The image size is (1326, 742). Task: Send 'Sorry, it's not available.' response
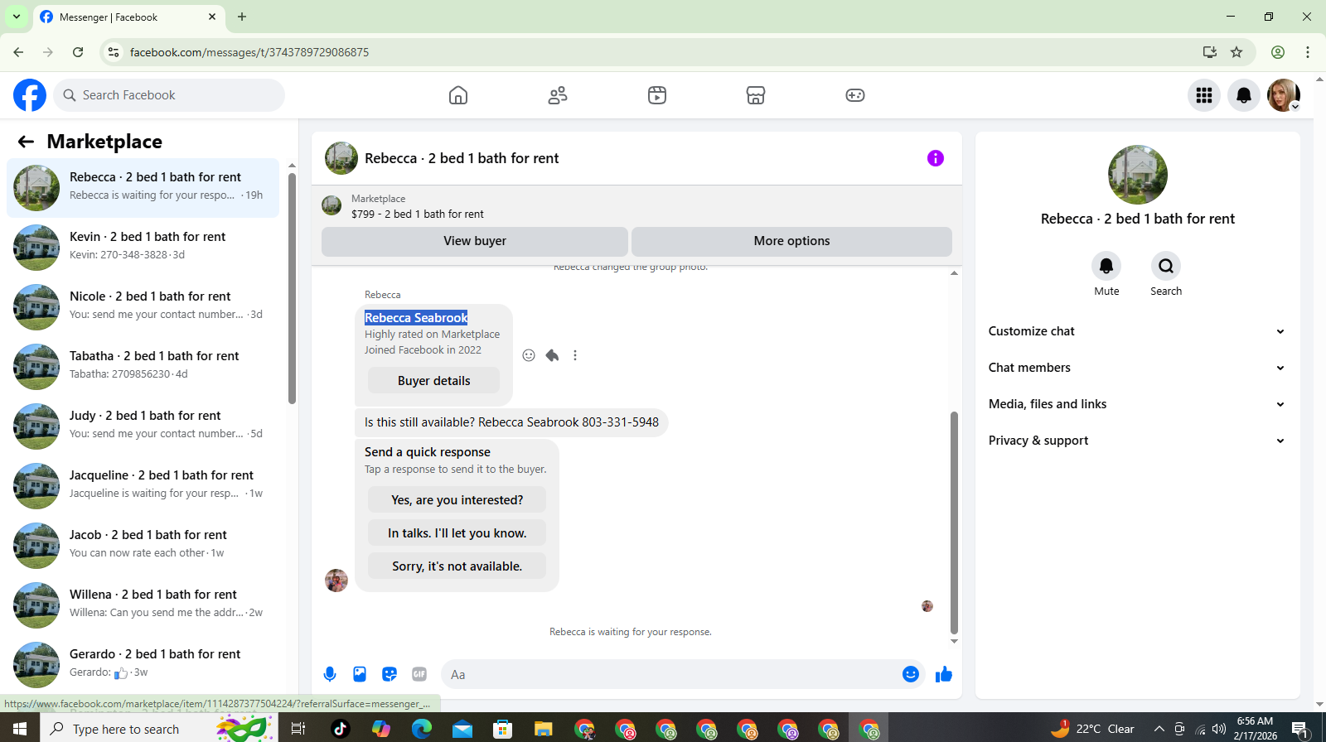[457, 566]
